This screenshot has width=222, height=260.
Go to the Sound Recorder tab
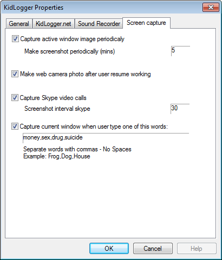click(x=99, y=24)
